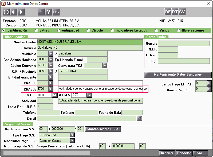Image resolution: width=213 pixels, height=157 pixels.
Task: Click the Mantenimiento CCCs button
Action: tap(103, 129)
